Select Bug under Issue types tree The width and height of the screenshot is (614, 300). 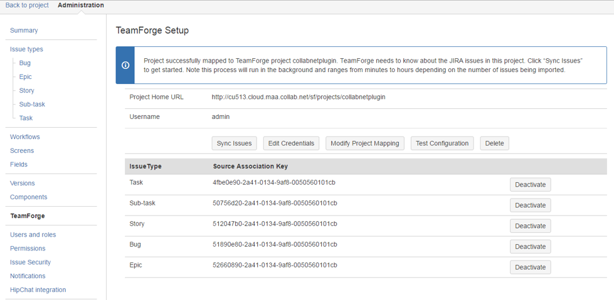[x=24, y=63]
